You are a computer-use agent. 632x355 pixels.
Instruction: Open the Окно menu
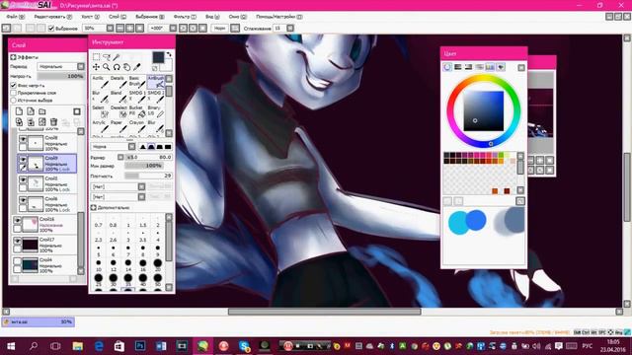tap(237, 17)
